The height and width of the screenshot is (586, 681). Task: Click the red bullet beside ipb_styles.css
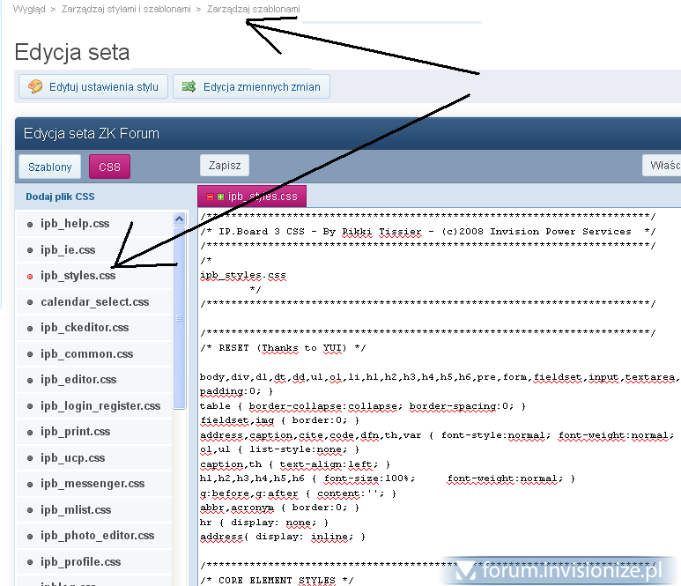coord(30,276)
